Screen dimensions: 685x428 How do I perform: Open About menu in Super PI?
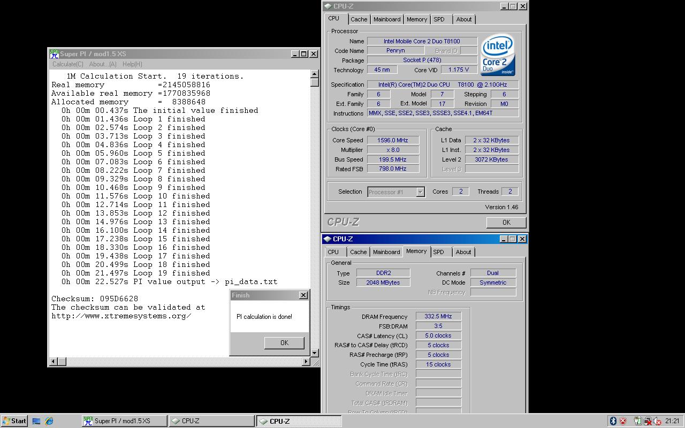tap(103, 64)
